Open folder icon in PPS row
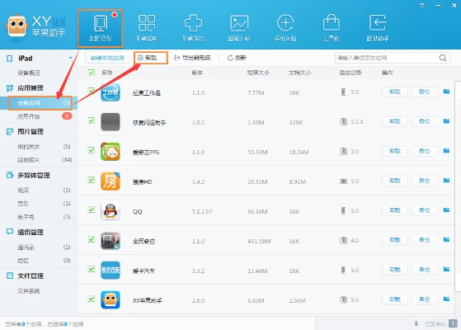 [446, 151]
